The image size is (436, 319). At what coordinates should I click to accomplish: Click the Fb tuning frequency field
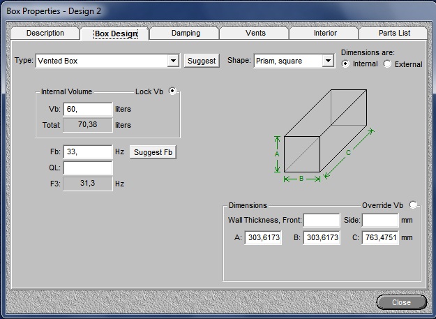tap(88, 152)
